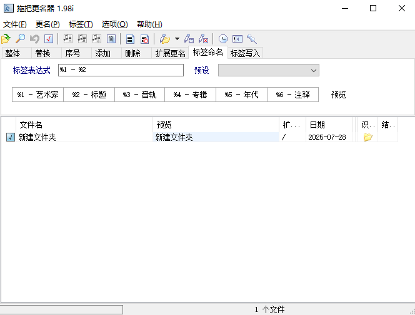Click the open folder toolbar icon

[x=6, y=39]
